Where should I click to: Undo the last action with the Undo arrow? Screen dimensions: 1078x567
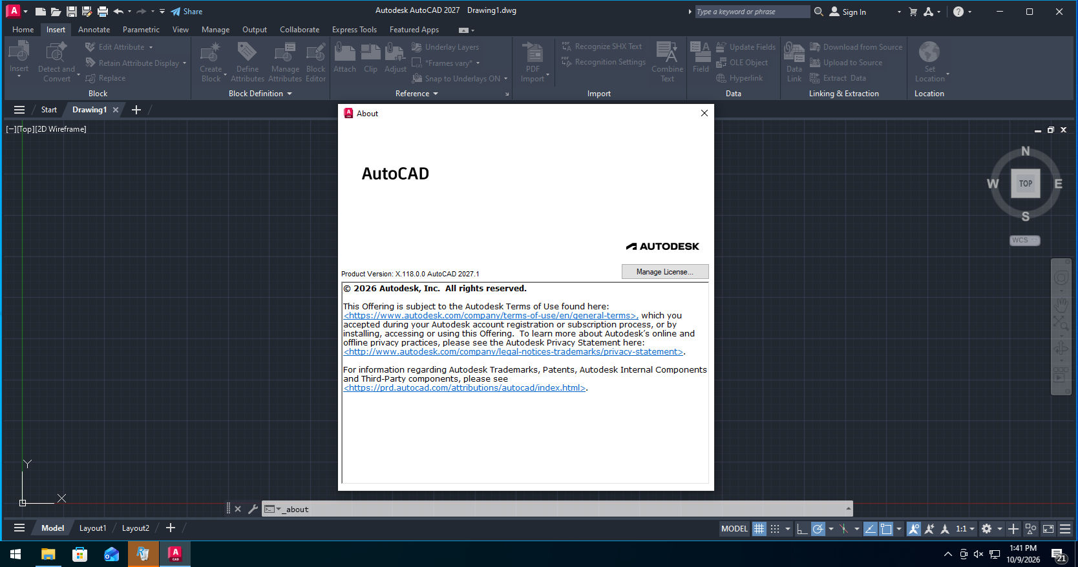tap(118, 12)
